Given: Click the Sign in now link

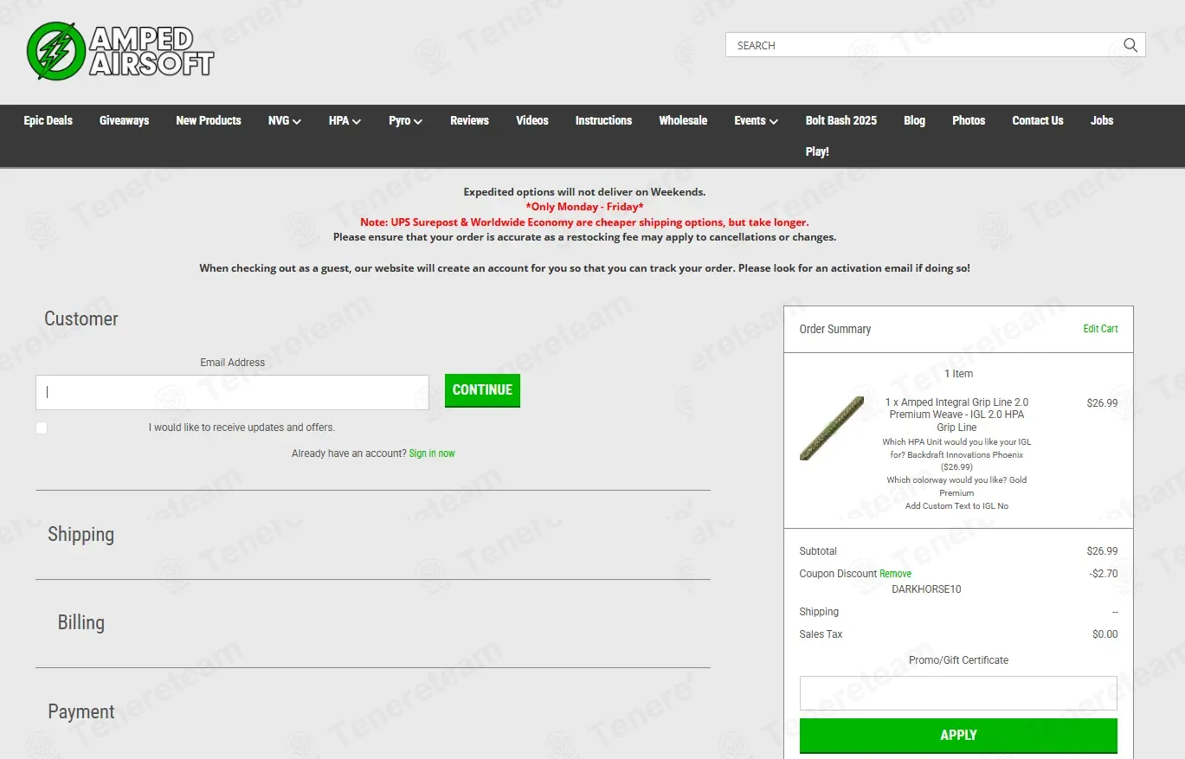Looking at the screenshot, I should pos(432,453).
